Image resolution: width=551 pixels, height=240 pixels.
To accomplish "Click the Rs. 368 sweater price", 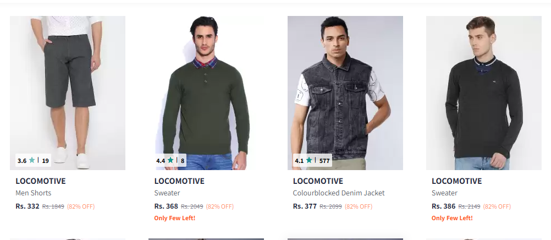I will pos(166,206).
